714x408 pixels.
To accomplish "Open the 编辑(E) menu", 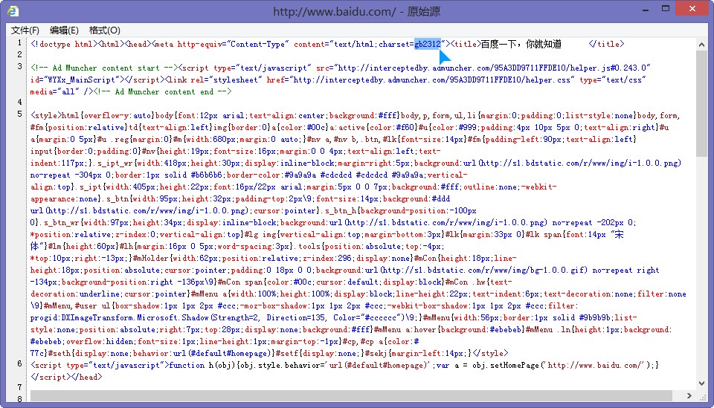I will 64,30.
